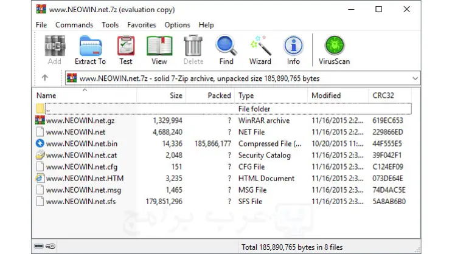Click WinRAR title bar application icon
Screen dimensions: 452x254
(x=41, y=9)
